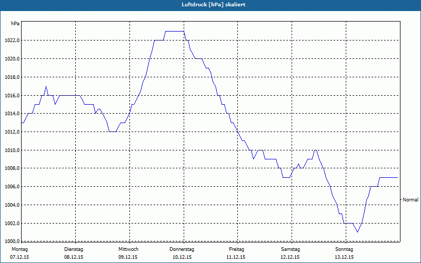The image size is (421, 263).
Task: Click the 'Dienstag 08.12.15' axis label
Action: tap(74, 253)
